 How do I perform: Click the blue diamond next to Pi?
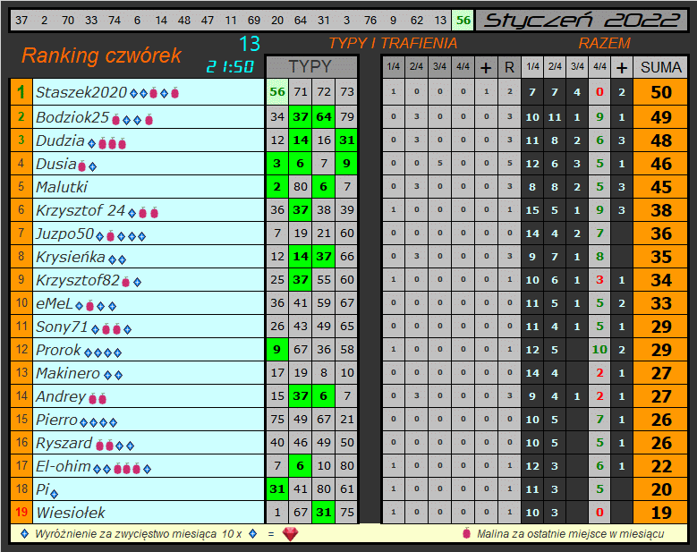pos(54,493)
